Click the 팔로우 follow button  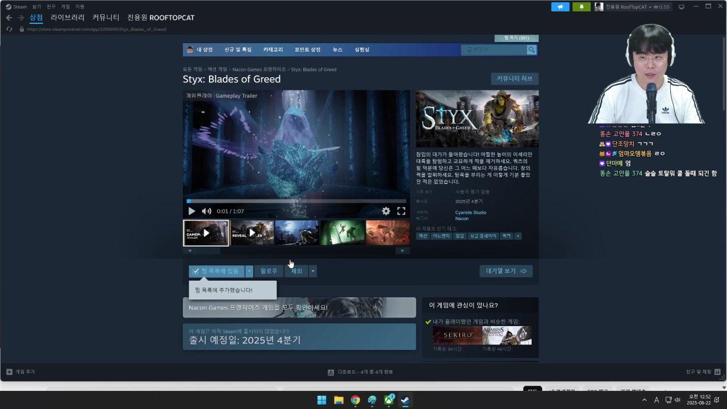pyautogui.click(x=269, y=272)
